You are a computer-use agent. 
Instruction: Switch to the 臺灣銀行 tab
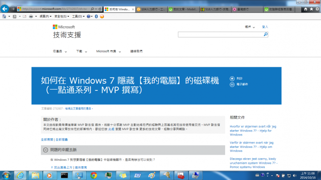click(x=247, y=9)
